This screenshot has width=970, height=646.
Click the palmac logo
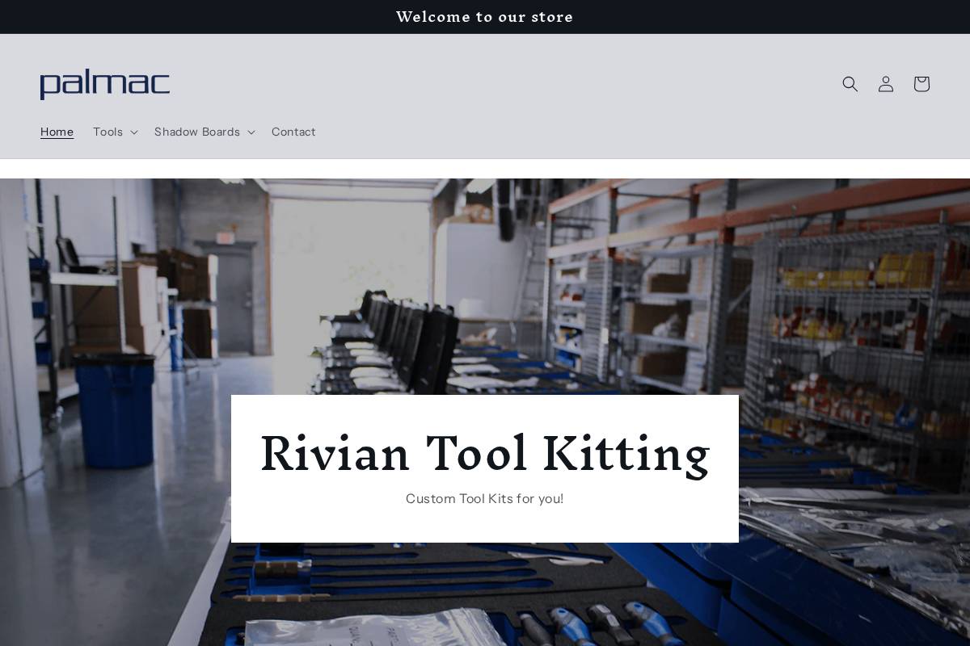click(105, 84)
